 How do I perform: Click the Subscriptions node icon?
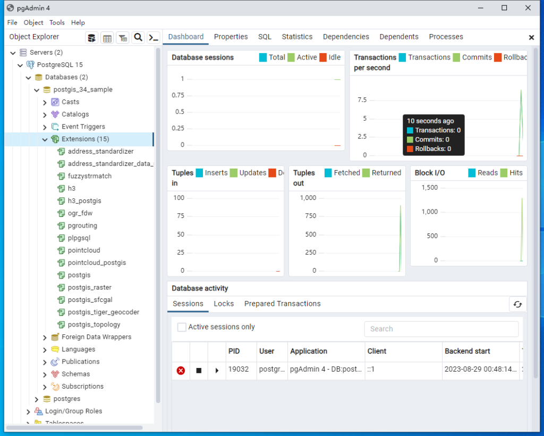pos(55,387)
